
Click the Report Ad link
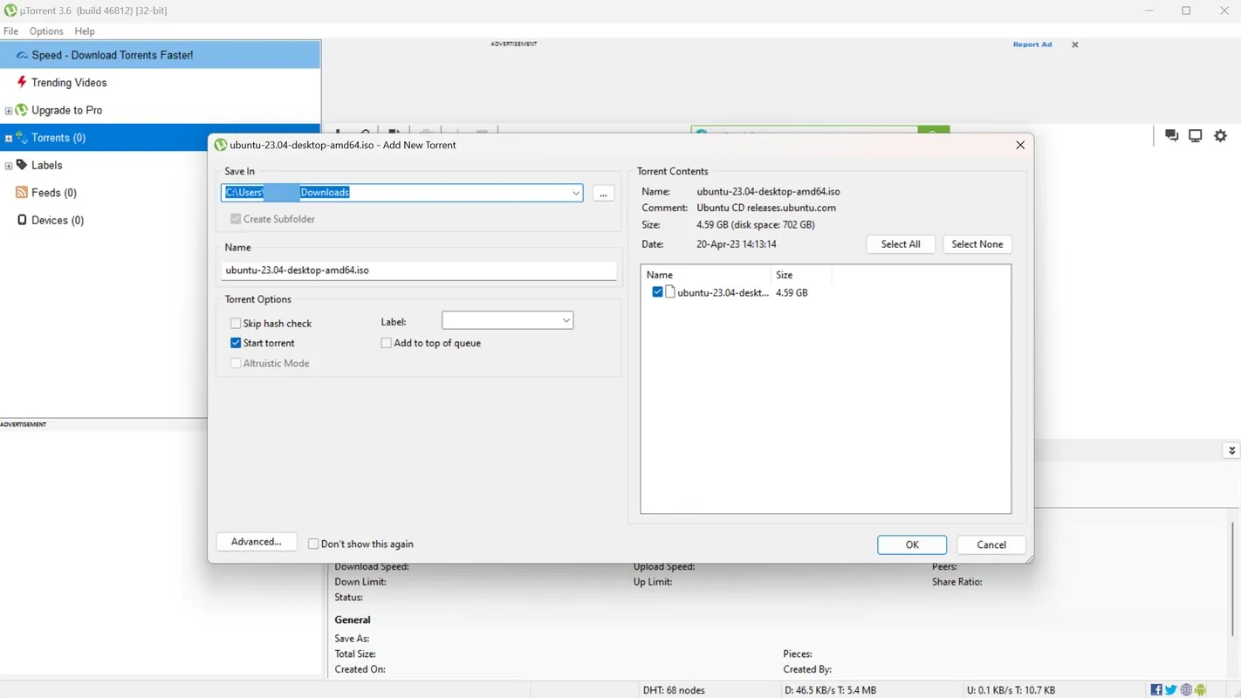point(1032,44)
